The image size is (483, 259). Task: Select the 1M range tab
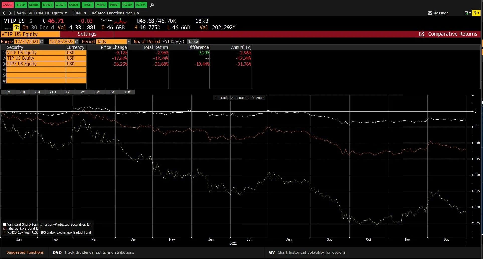coord(8,92)
